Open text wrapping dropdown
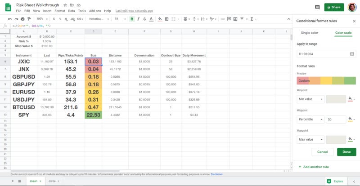 click(203, 19)
